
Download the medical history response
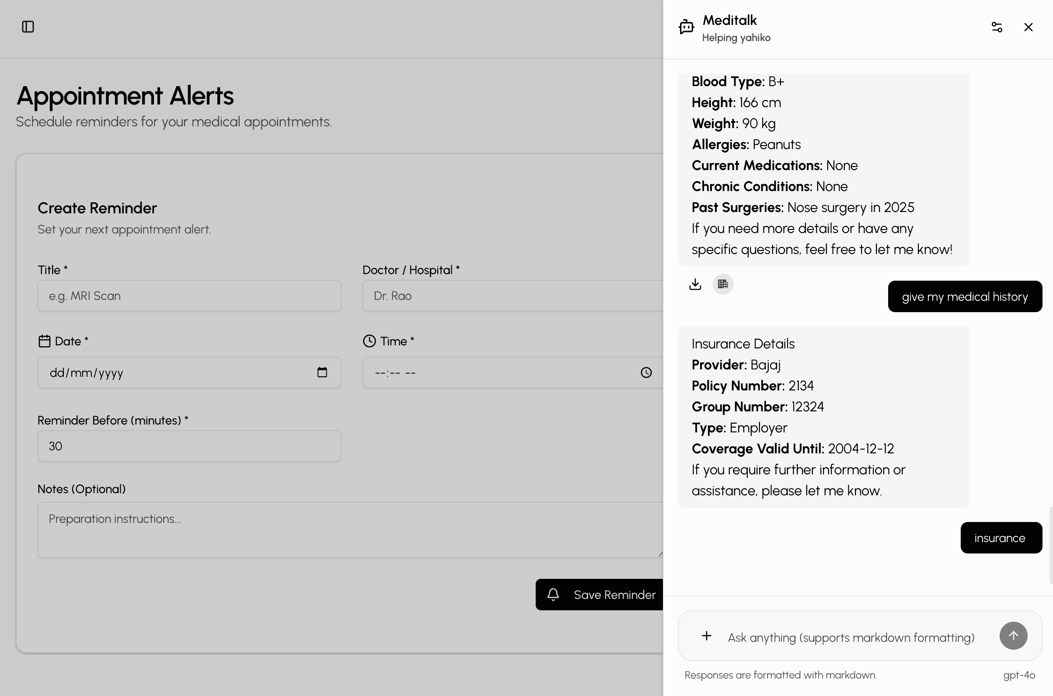pos(695,284)
